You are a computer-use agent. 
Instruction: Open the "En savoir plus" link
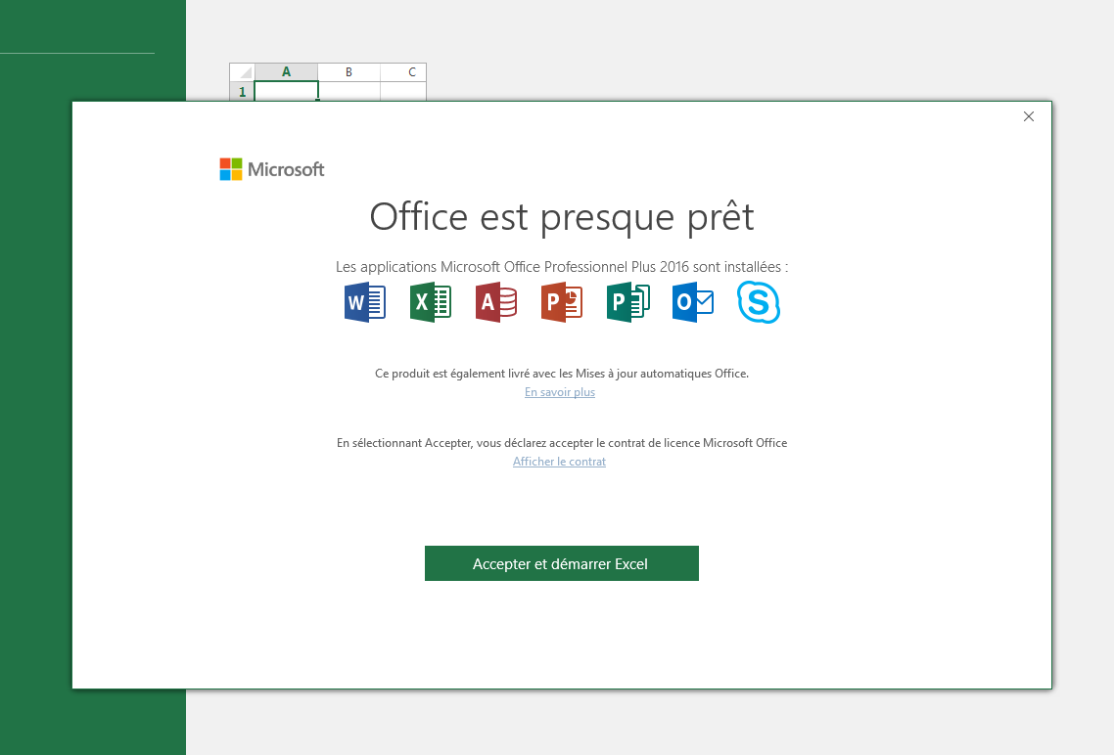point(560,392)
